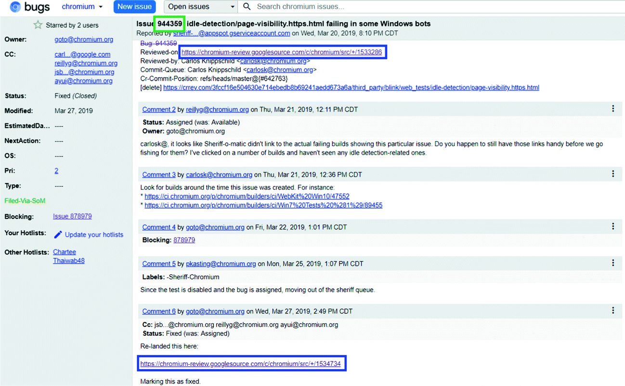The image size is (625, 386).
Task: Open the crrev.com page-visibility.https.html link
Action: 351,87
